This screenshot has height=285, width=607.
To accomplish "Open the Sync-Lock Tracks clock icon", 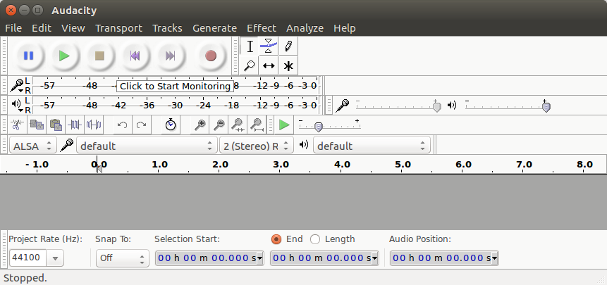I will [171, 125].
